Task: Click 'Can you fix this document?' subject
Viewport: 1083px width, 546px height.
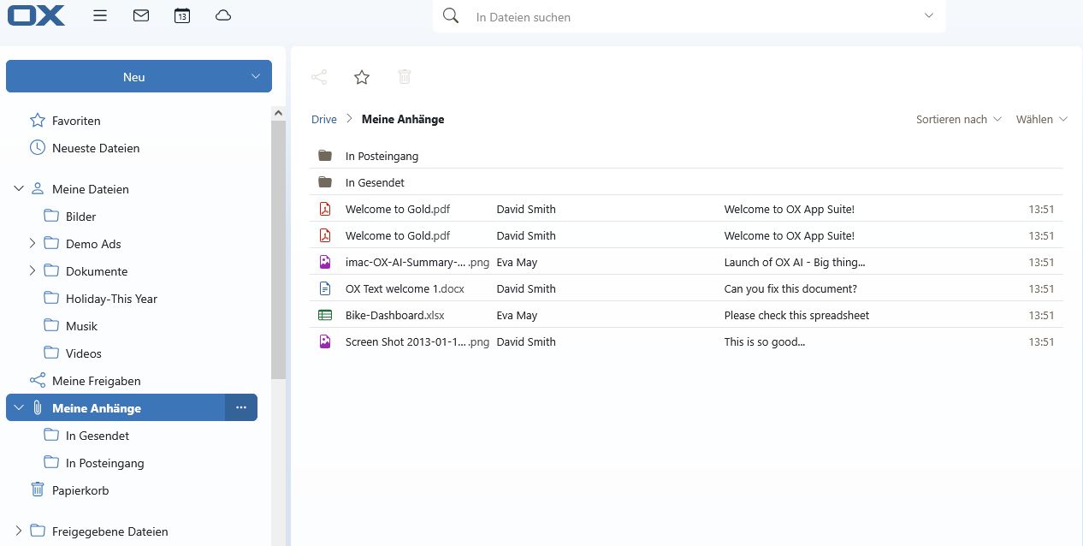Action: click(x=790, y=288)
